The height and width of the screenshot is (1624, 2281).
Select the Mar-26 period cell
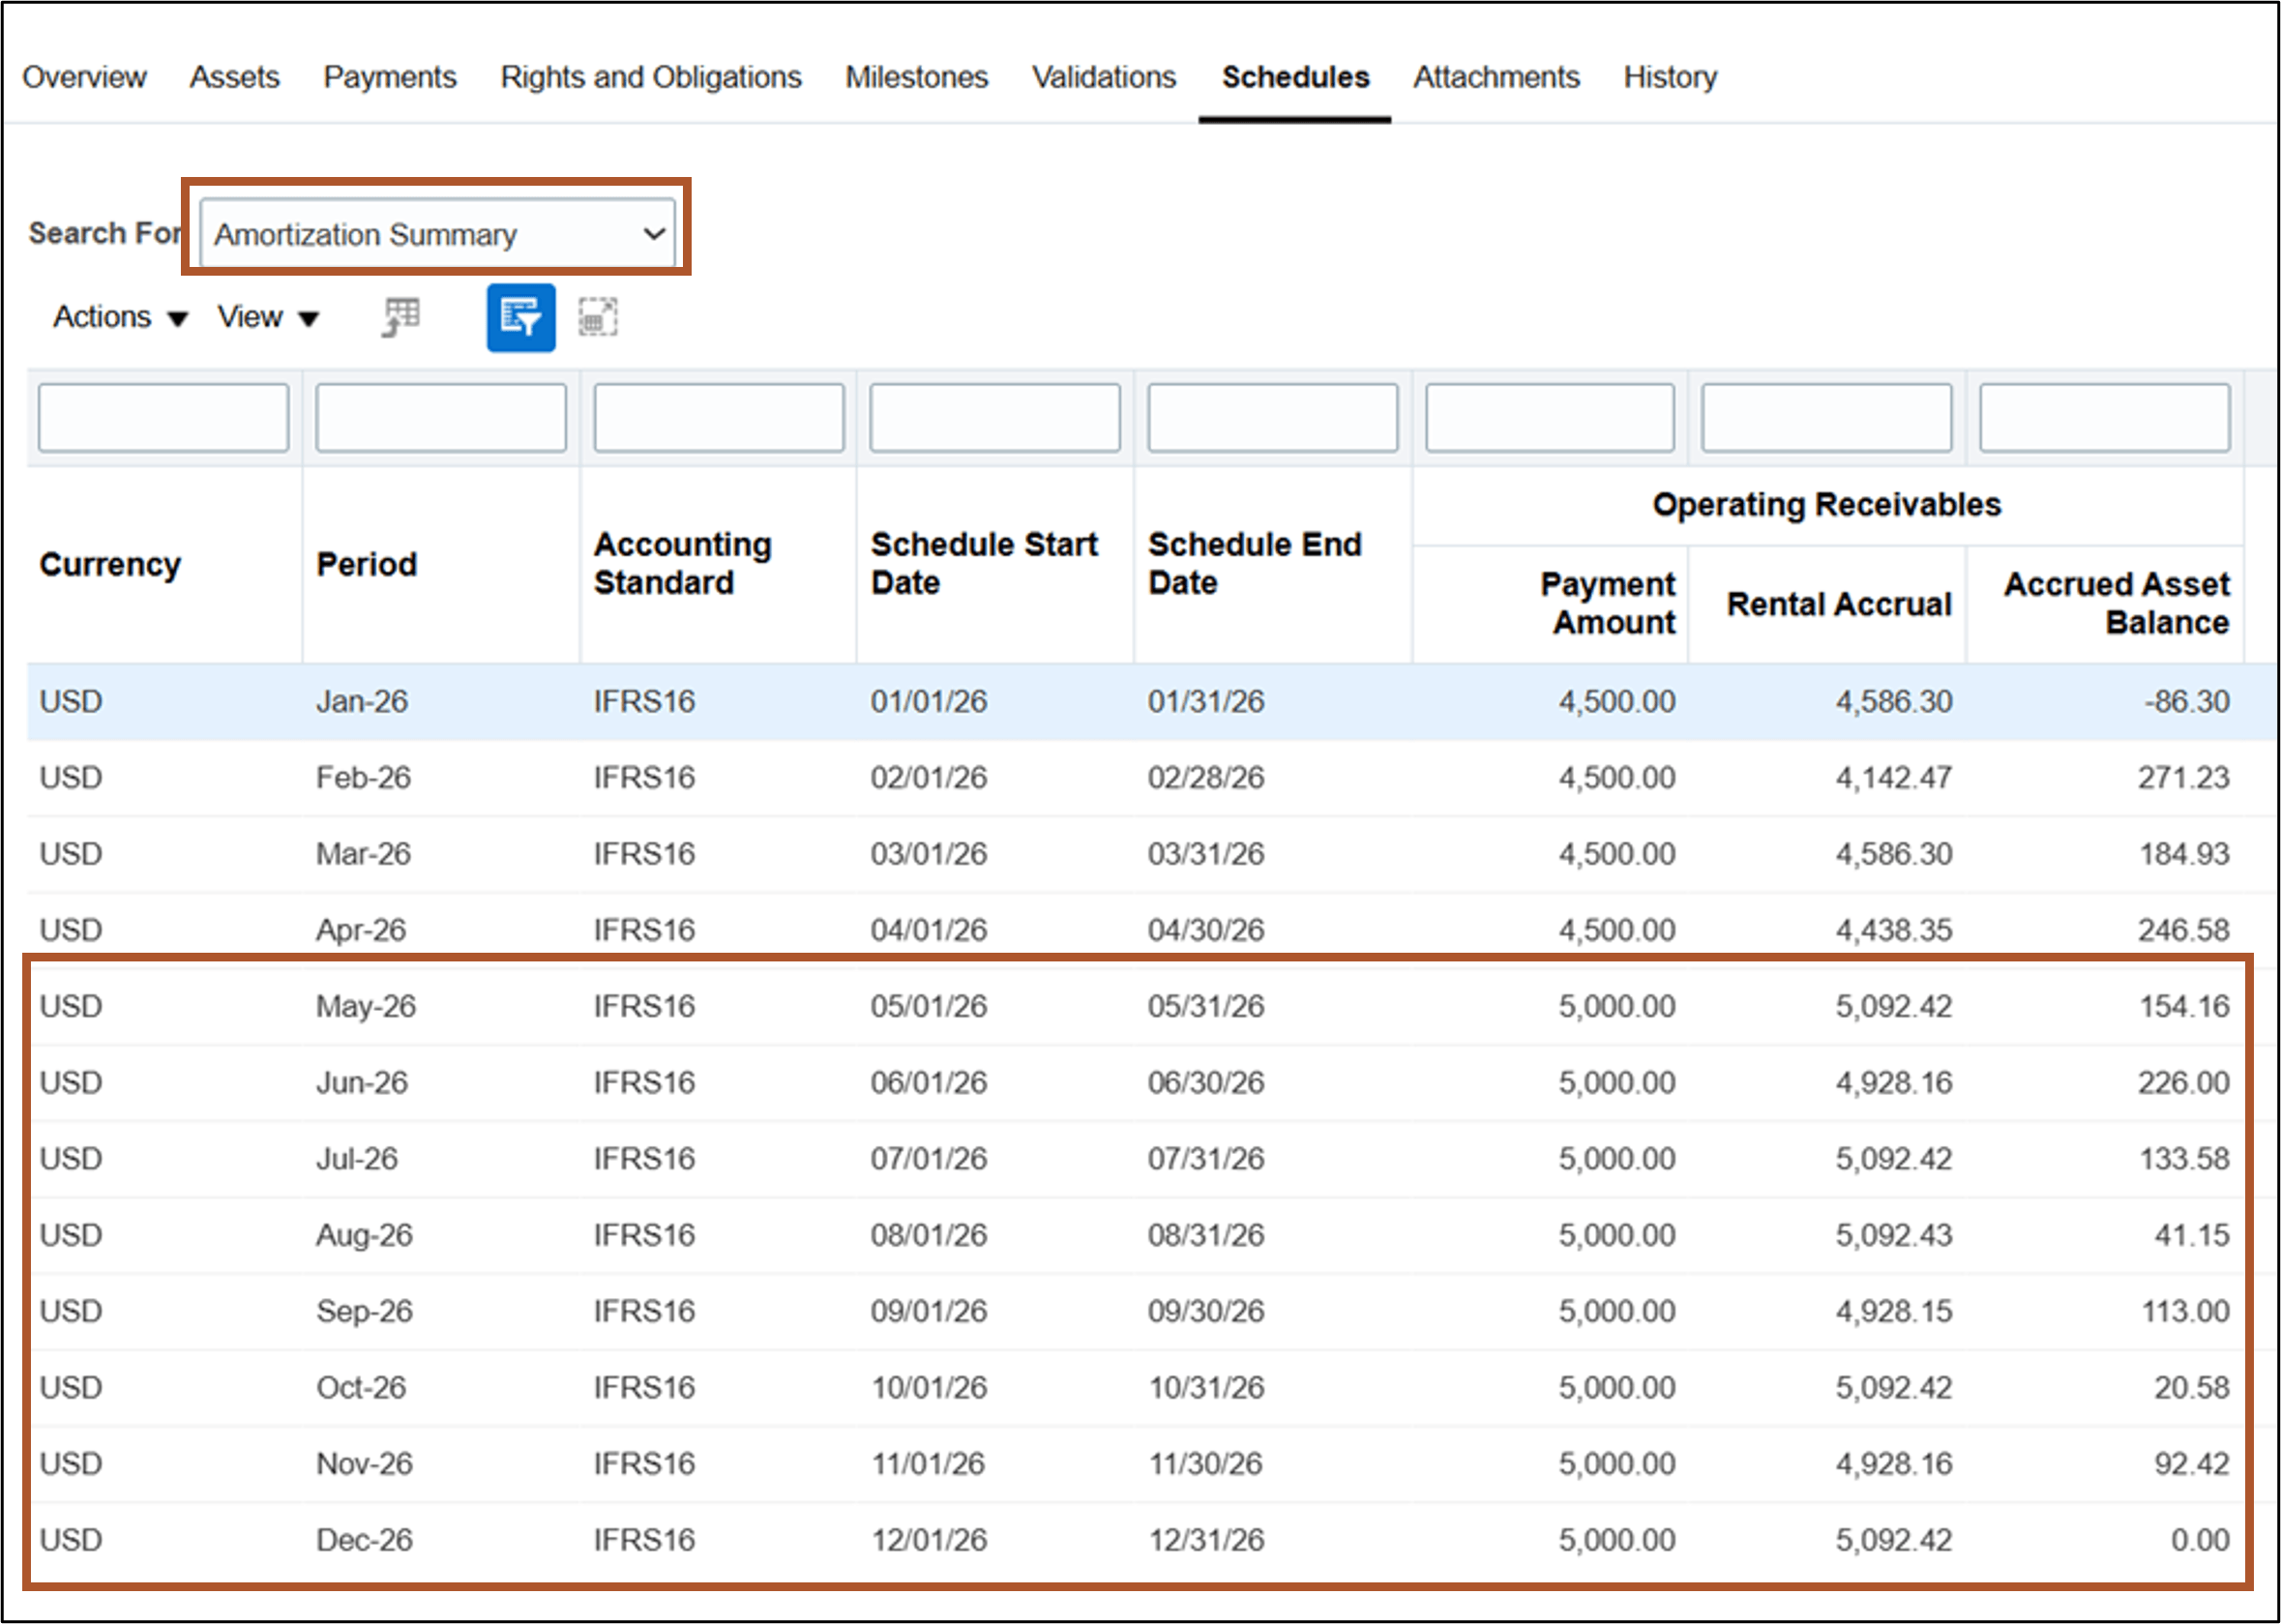click(x=363, y=854)
